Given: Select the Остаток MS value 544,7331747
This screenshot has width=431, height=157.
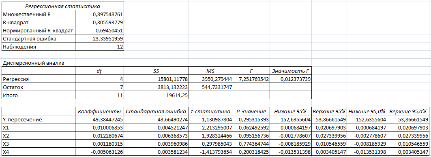Looking at the screenshot, I should [210, 87].
